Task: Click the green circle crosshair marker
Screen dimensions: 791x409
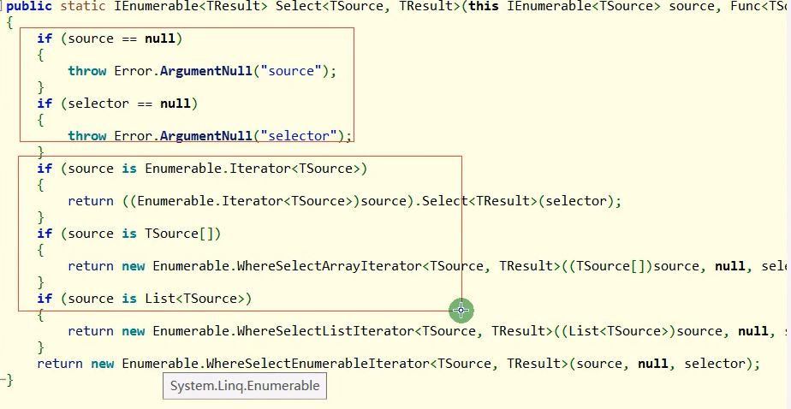Action: [461, 311]
